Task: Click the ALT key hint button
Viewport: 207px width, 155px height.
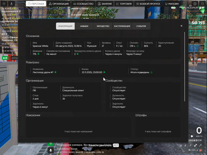Action: coord(116,145)
